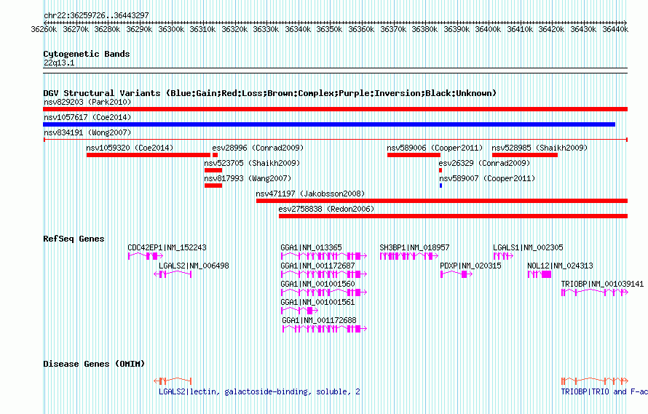
Task: Click the small esv28996 (Conrad2009) red bar
Action: pyautogui.click(x=215, y=155)
